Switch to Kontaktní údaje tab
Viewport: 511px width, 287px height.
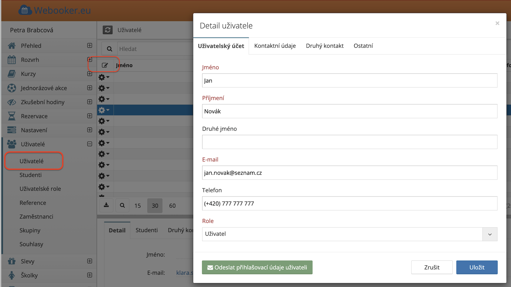pyautogui.click(x=275, y=46)
